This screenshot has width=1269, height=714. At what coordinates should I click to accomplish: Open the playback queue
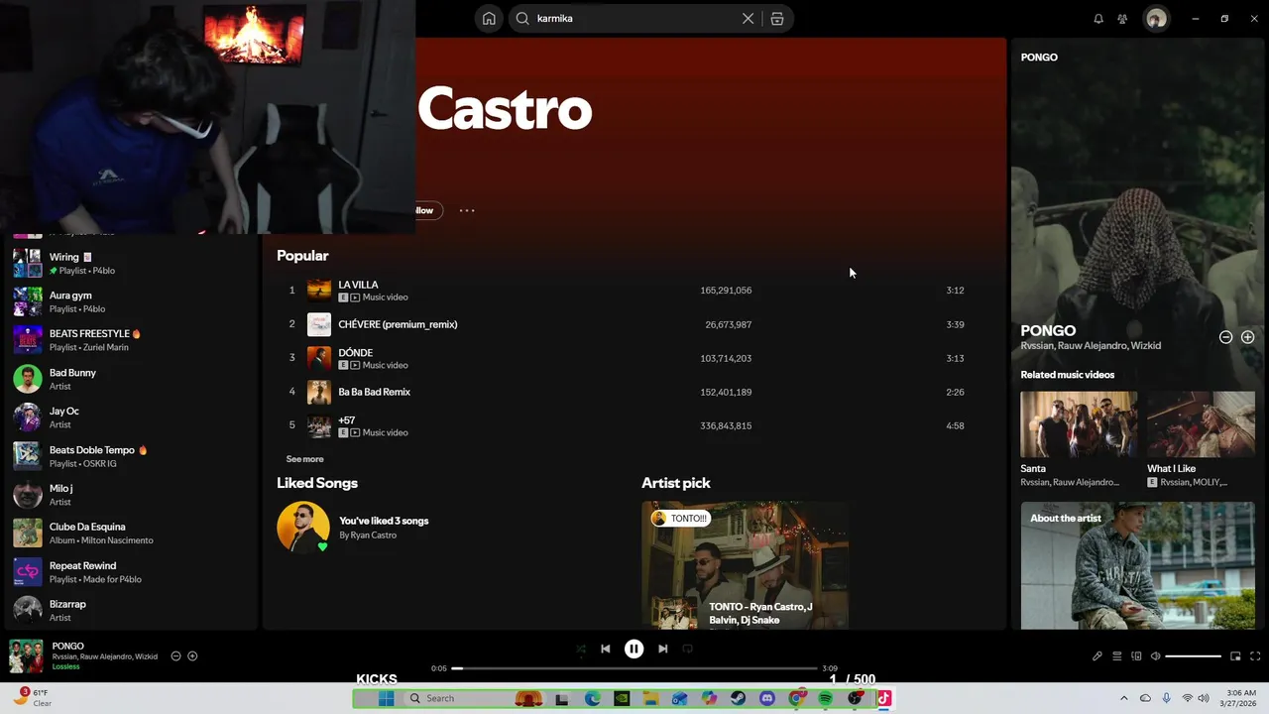pos(1116,655)
